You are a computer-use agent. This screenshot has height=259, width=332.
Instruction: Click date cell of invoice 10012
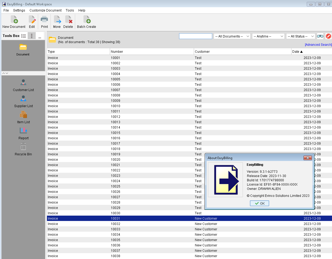pos(312,117)
